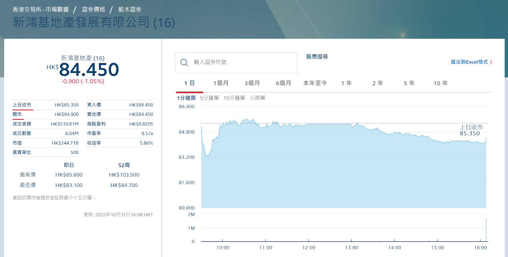
Task: Click the 6.04M volume value
Action: pyautogui.click(x=72, y=133)
